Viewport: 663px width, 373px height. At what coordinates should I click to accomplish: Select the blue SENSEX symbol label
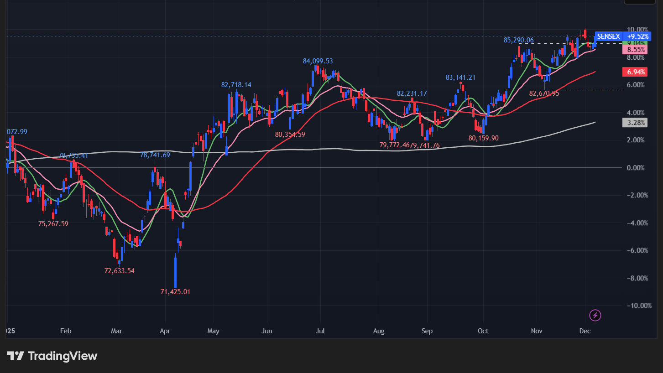(608, 36)
